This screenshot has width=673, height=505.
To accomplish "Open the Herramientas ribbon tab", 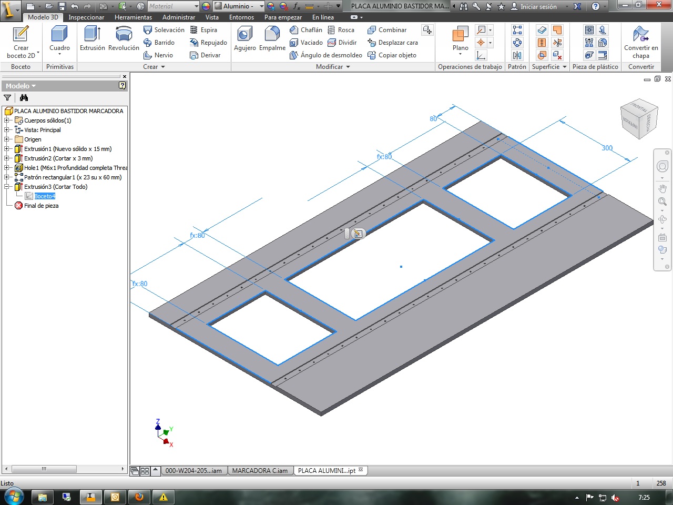I will tap(133, 17).
